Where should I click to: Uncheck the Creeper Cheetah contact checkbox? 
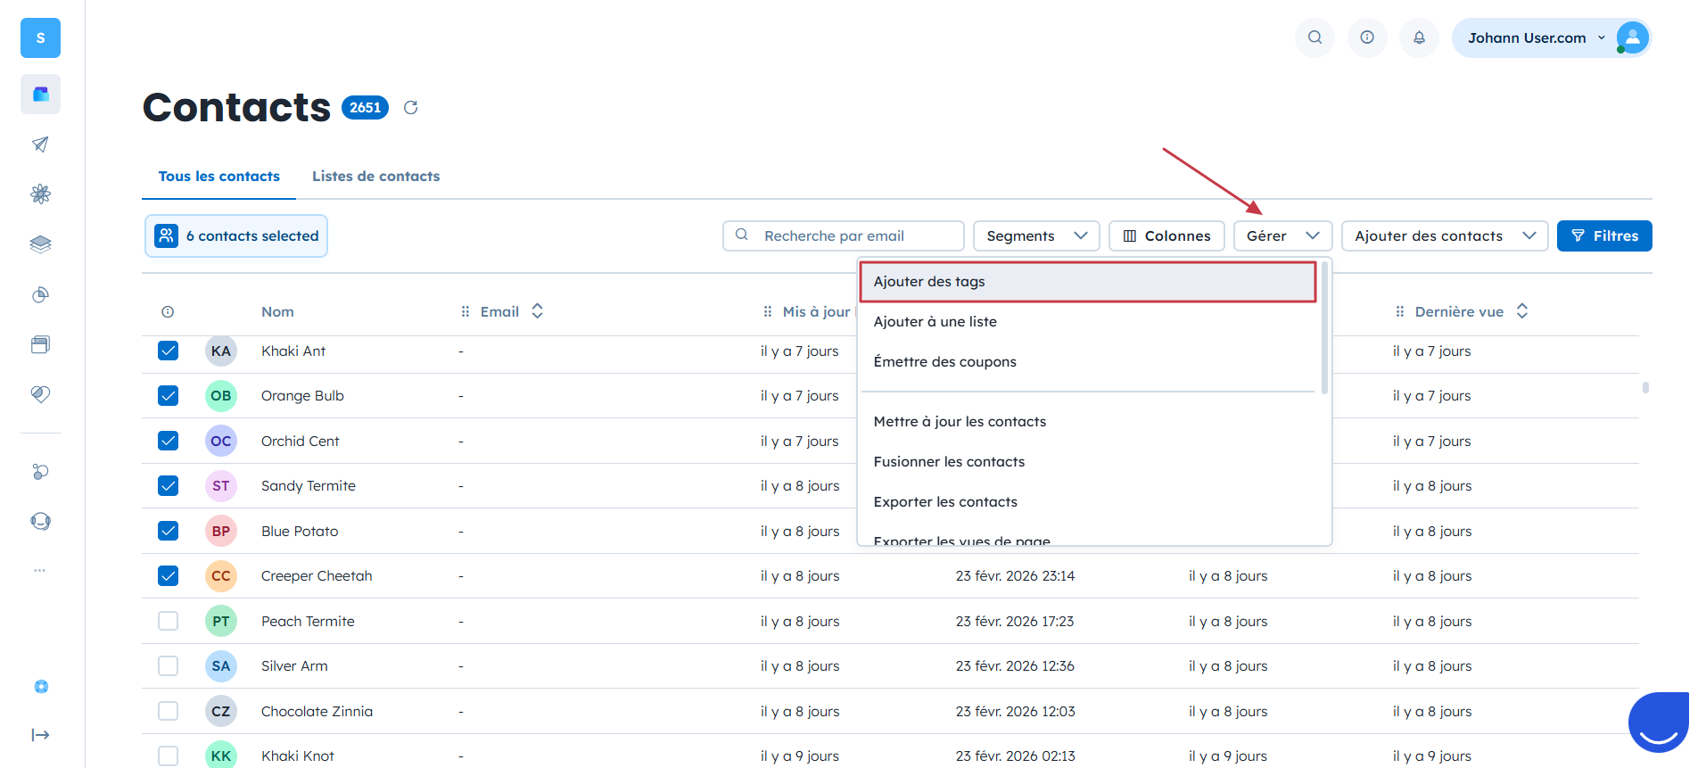coord(168,575)
